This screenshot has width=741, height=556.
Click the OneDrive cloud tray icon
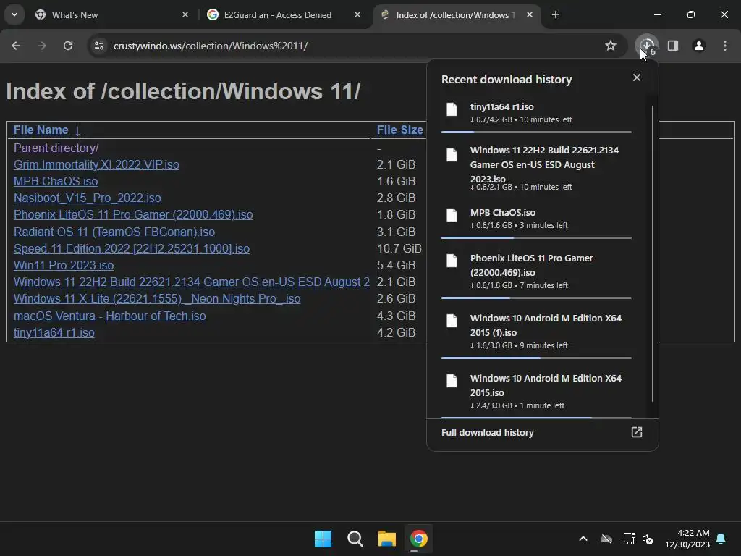tap(606, 539)
